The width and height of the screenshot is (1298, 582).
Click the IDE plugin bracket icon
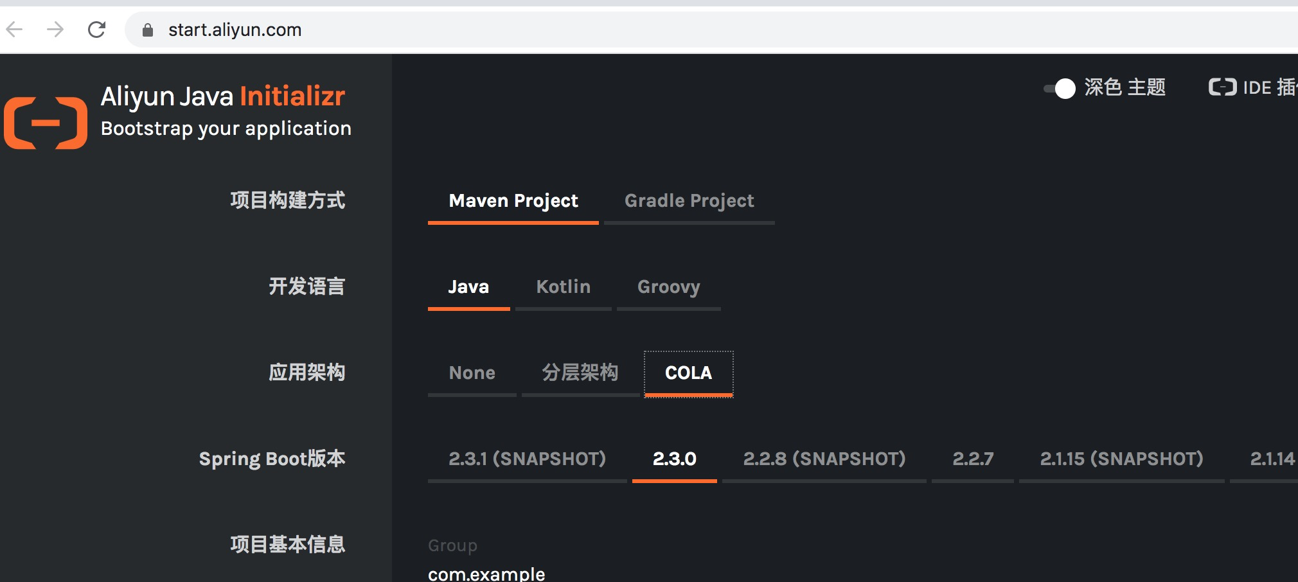tap(1222, 87)
